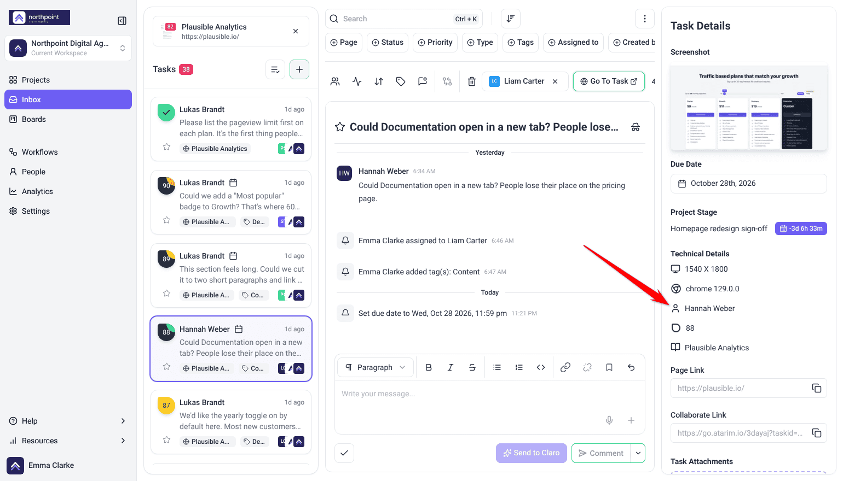Toggle the green check on Lukas Brandt's first task
The height and width of the screenshot is (481, 843).
tap(166, 113)
